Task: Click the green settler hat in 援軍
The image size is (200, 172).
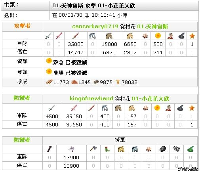Action: point(190,149)
